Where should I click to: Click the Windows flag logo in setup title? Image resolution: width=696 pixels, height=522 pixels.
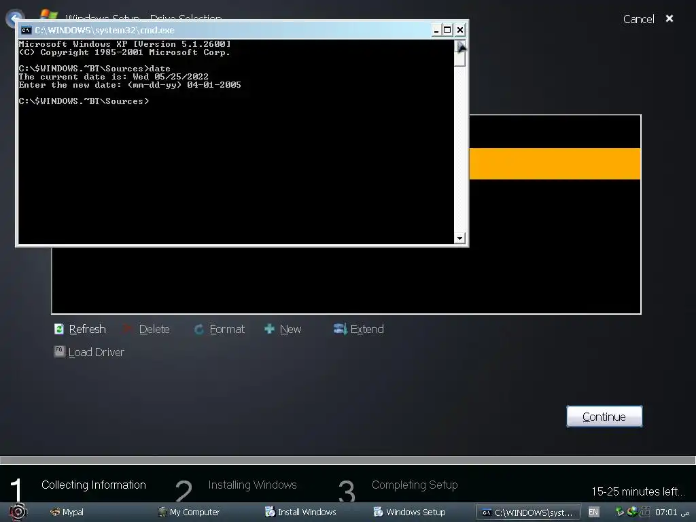click(49, 15)
